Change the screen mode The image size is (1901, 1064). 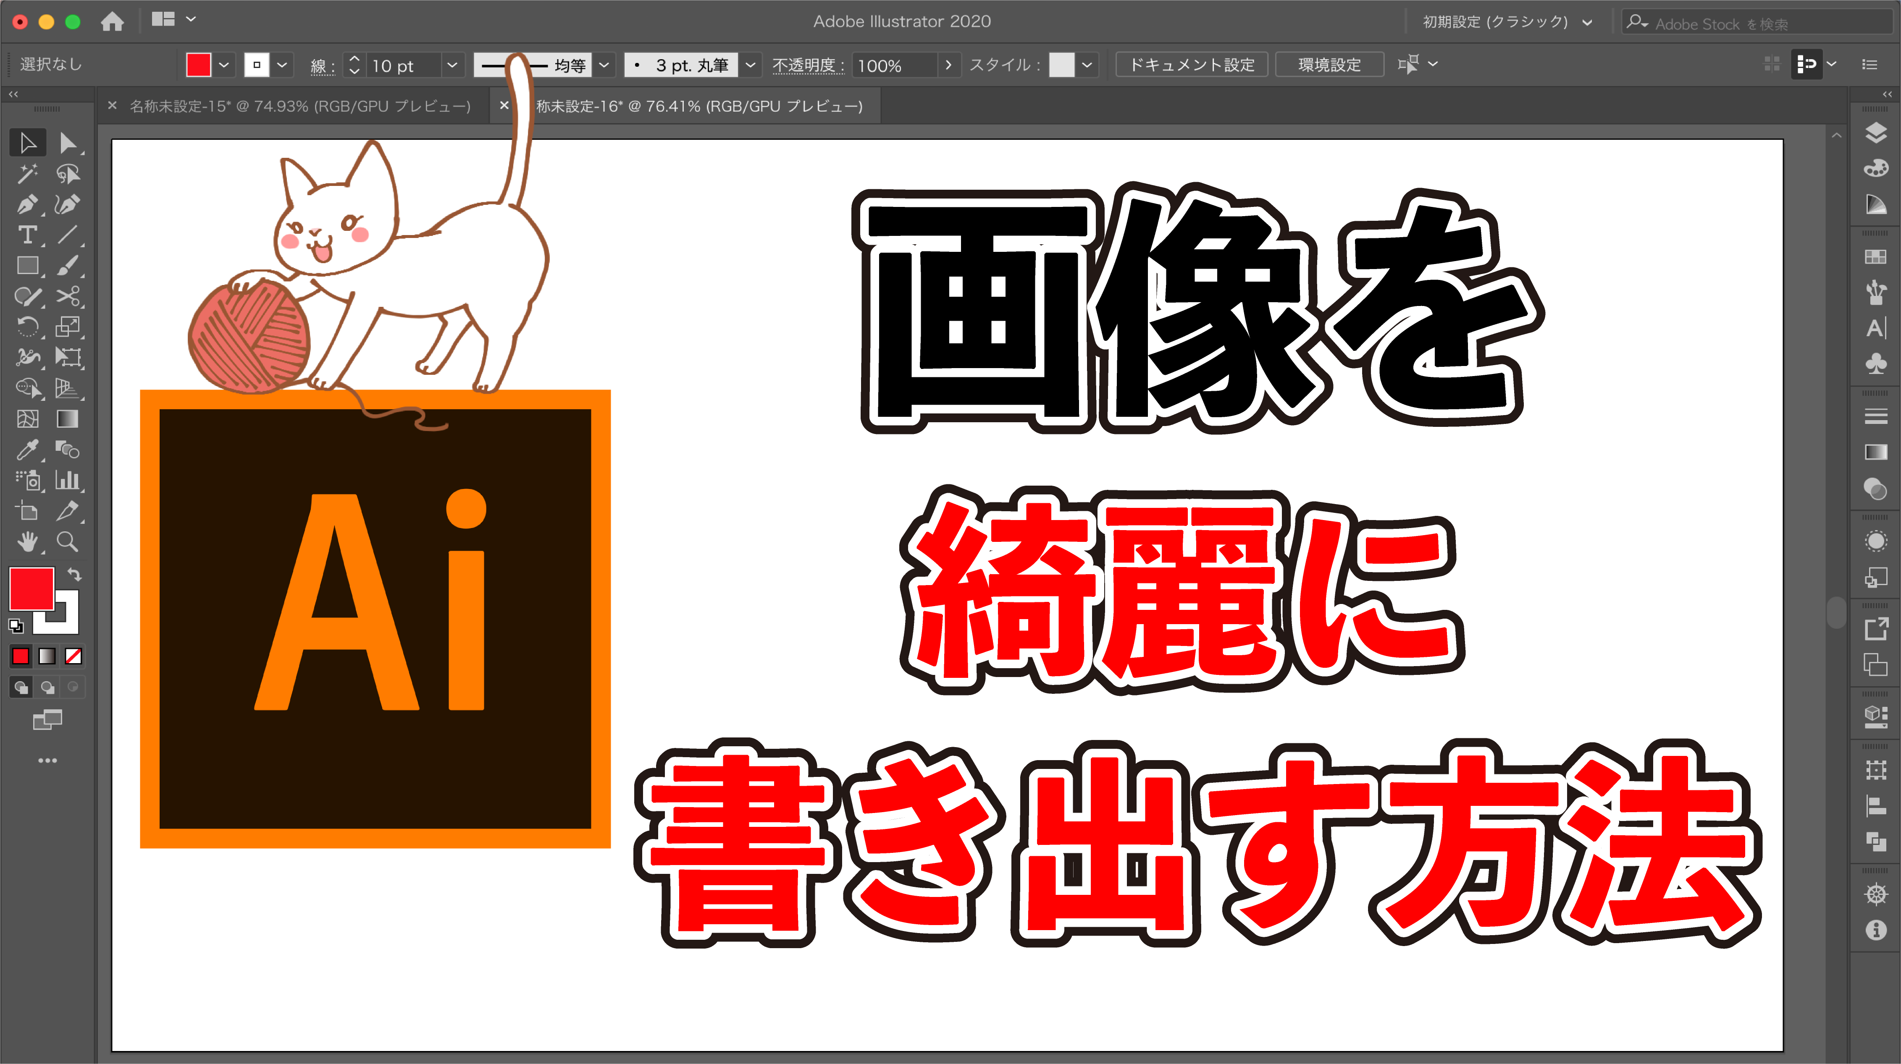(47, 720)
